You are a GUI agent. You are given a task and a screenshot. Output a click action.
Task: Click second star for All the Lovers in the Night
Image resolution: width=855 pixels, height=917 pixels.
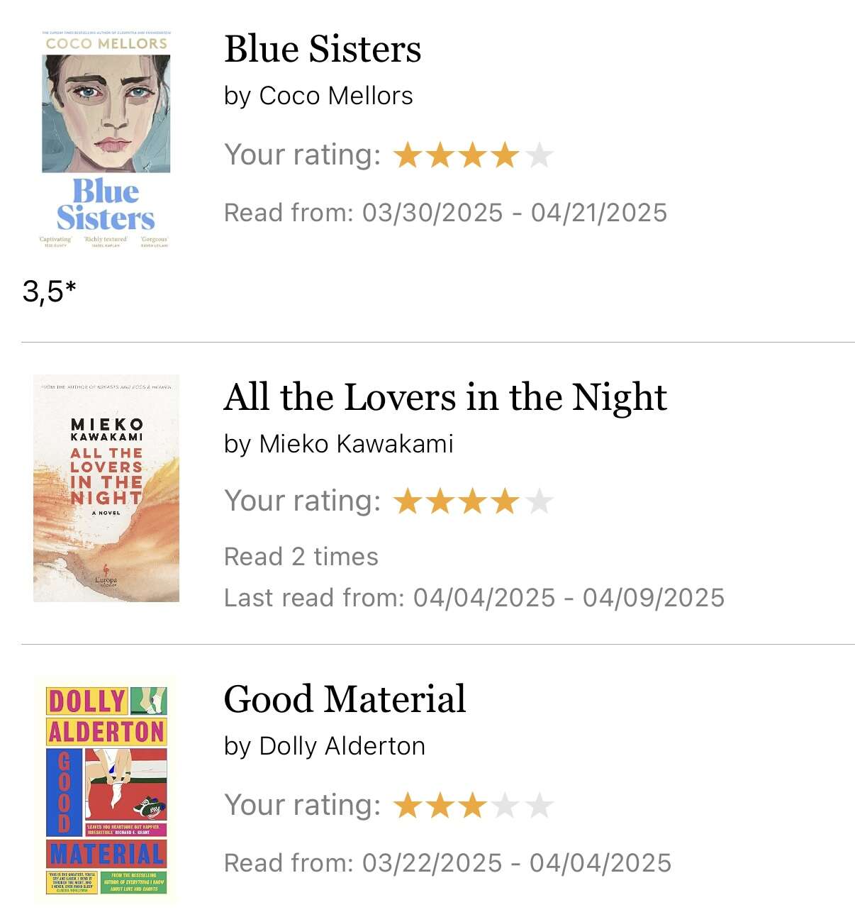click(x=440, y=502)
